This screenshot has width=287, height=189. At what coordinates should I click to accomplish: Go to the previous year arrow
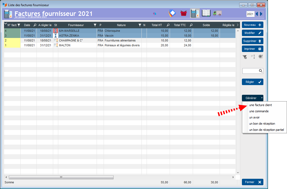257,14
